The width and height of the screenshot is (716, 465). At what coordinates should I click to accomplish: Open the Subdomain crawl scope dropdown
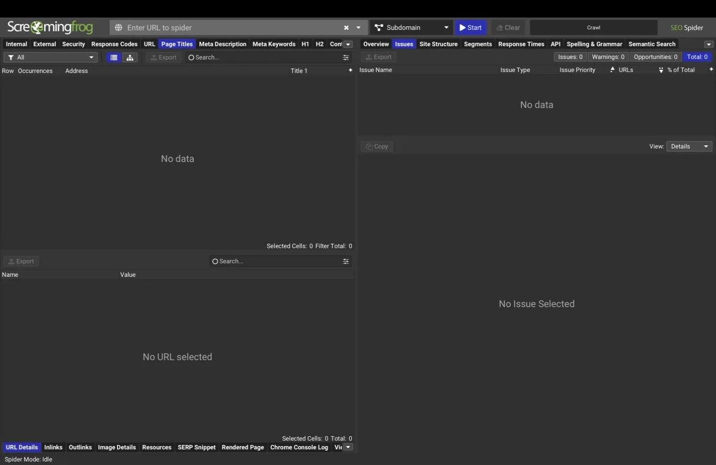411,28
